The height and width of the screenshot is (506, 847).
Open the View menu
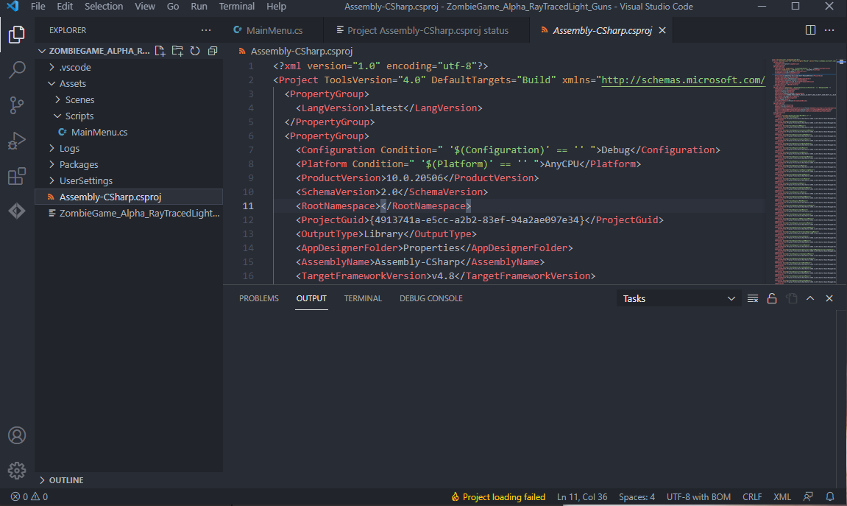point(145,7)
